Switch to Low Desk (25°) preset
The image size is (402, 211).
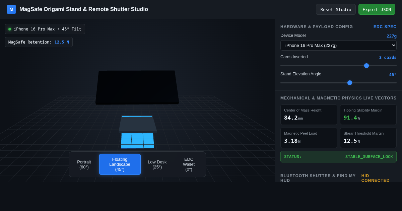click(x=157, y=164)
